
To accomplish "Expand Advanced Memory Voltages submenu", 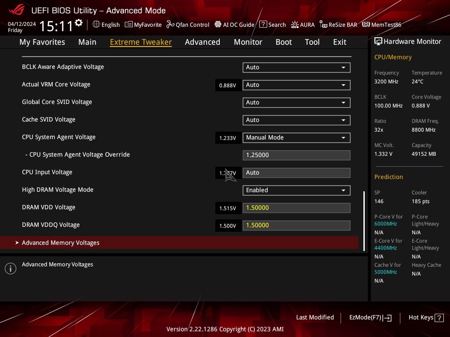I will point(179,243).
